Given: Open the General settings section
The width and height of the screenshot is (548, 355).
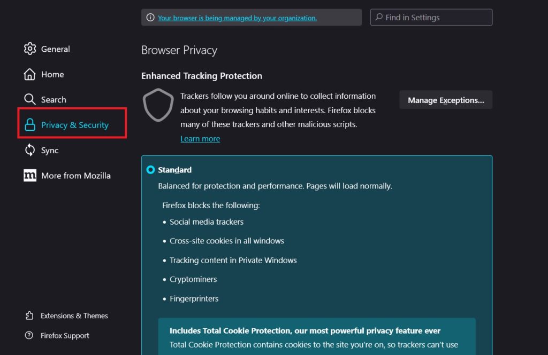Looking at the screenshot, I should pos(55,49).
